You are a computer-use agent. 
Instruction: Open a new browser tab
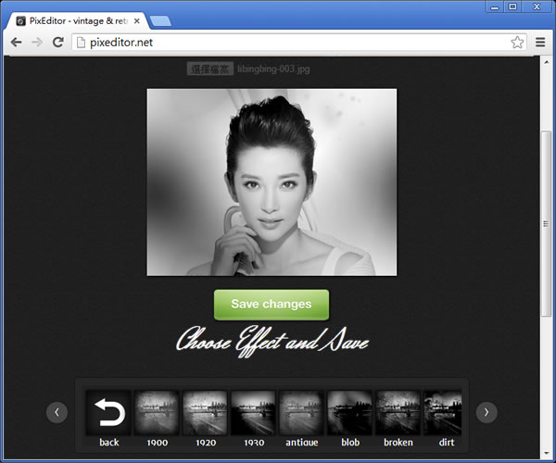158,20
